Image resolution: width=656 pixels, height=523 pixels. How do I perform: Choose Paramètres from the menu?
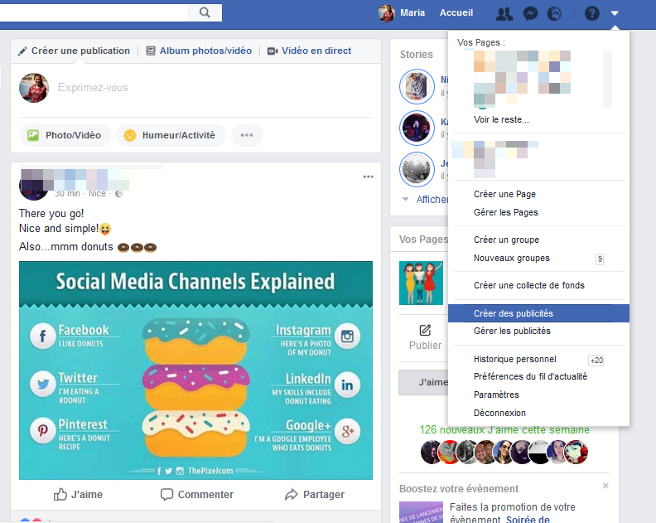point(496,395)
